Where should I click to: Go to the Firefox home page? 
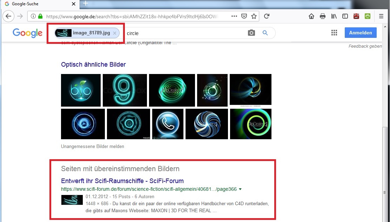click(x=311, y=16)
